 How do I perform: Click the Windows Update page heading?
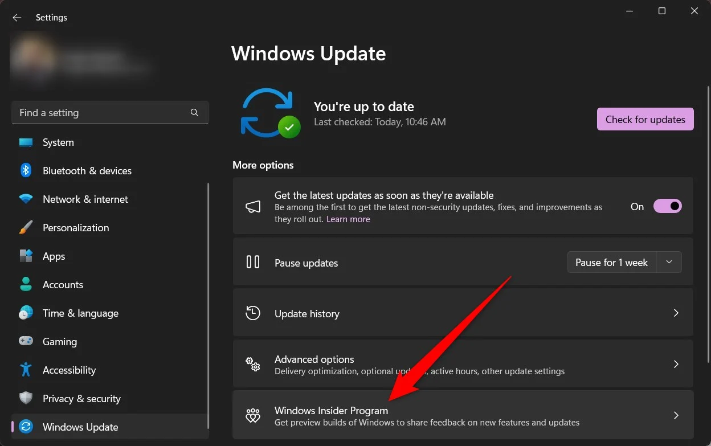tap(309, 54)
